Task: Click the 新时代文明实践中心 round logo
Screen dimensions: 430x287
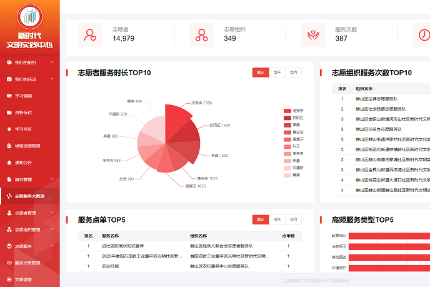Action: pyautogui.click(x=30, y=16)
